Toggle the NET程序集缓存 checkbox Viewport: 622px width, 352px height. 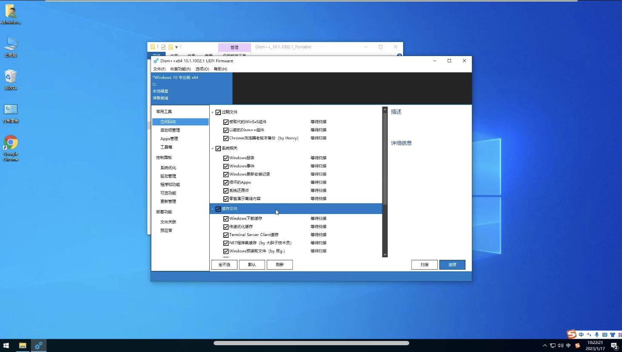click(226, 243)
